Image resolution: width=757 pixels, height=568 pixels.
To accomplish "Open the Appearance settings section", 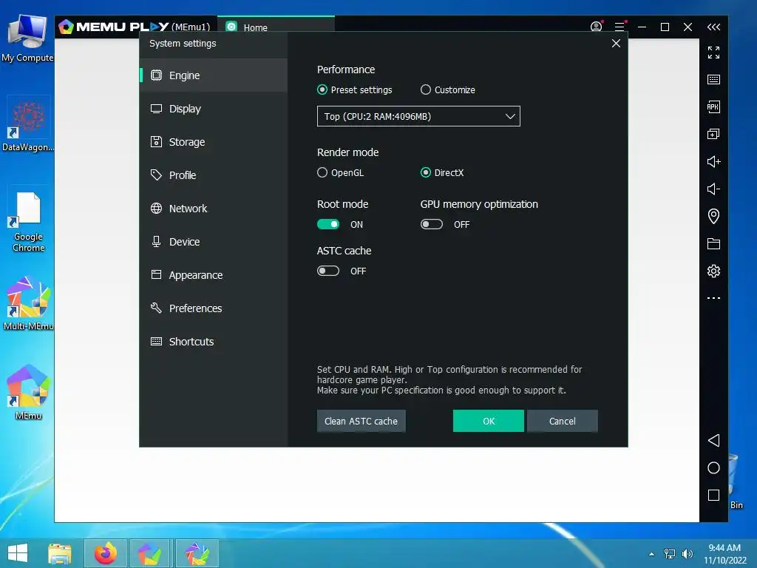I will 214,275.
